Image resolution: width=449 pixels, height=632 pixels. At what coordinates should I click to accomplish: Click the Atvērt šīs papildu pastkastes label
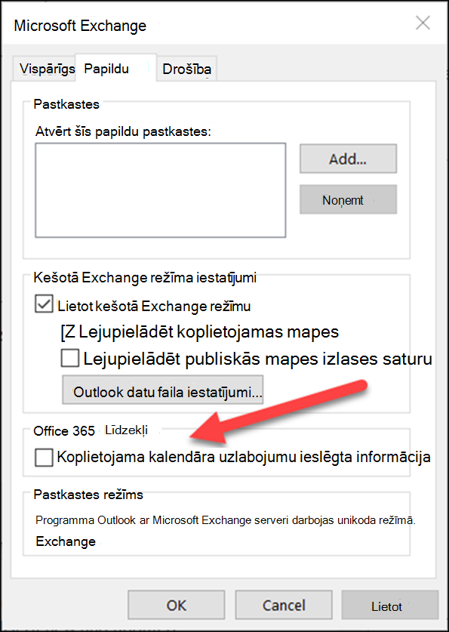(x=123, y=132)
